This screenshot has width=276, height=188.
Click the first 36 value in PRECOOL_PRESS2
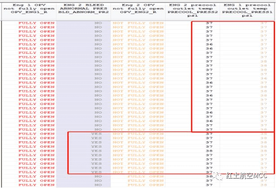209,44
